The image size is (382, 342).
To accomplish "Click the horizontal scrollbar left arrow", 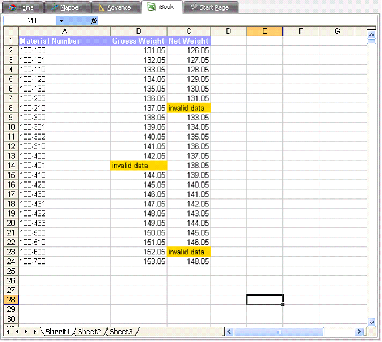I will 229,332.
